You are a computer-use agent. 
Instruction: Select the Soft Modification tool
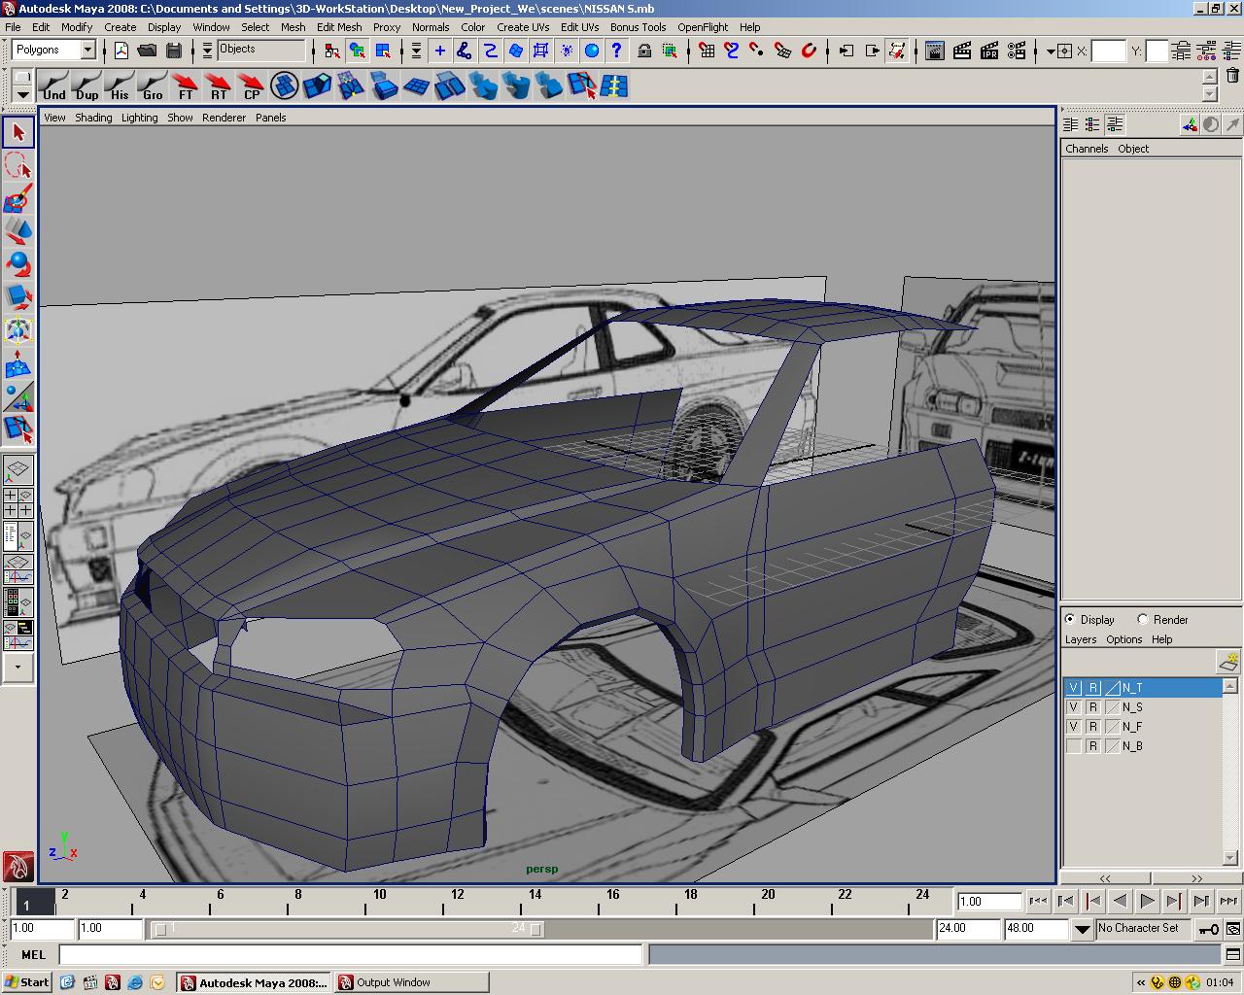pyautogui.click(x=18, y=363)
